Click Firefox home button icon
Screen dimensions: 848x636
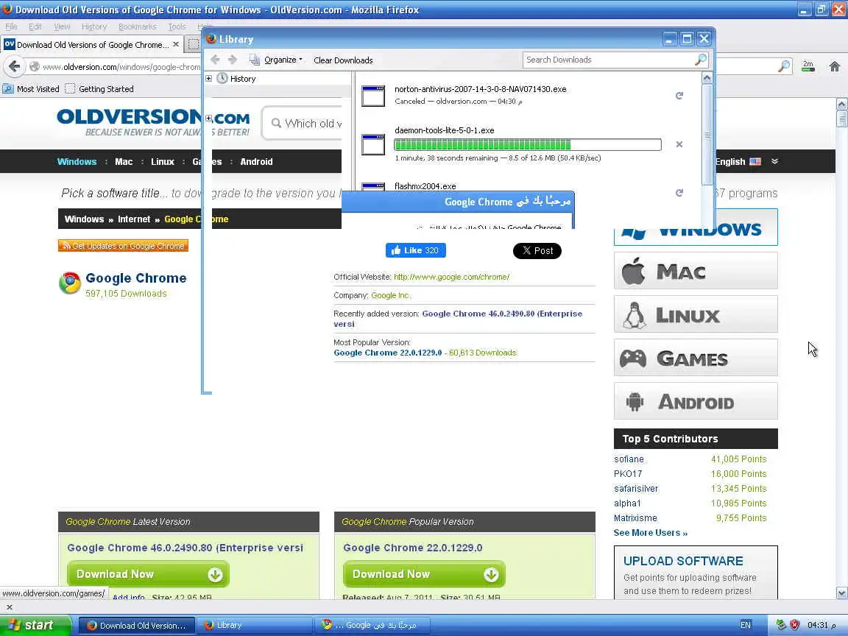[835, 66]
